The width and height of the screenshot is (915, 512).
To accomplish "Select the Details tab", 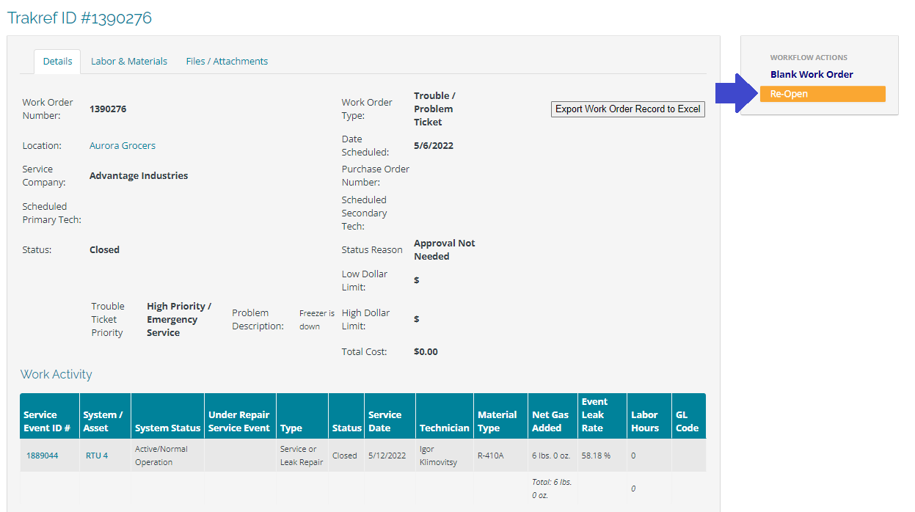I will [x=57, y=62].
